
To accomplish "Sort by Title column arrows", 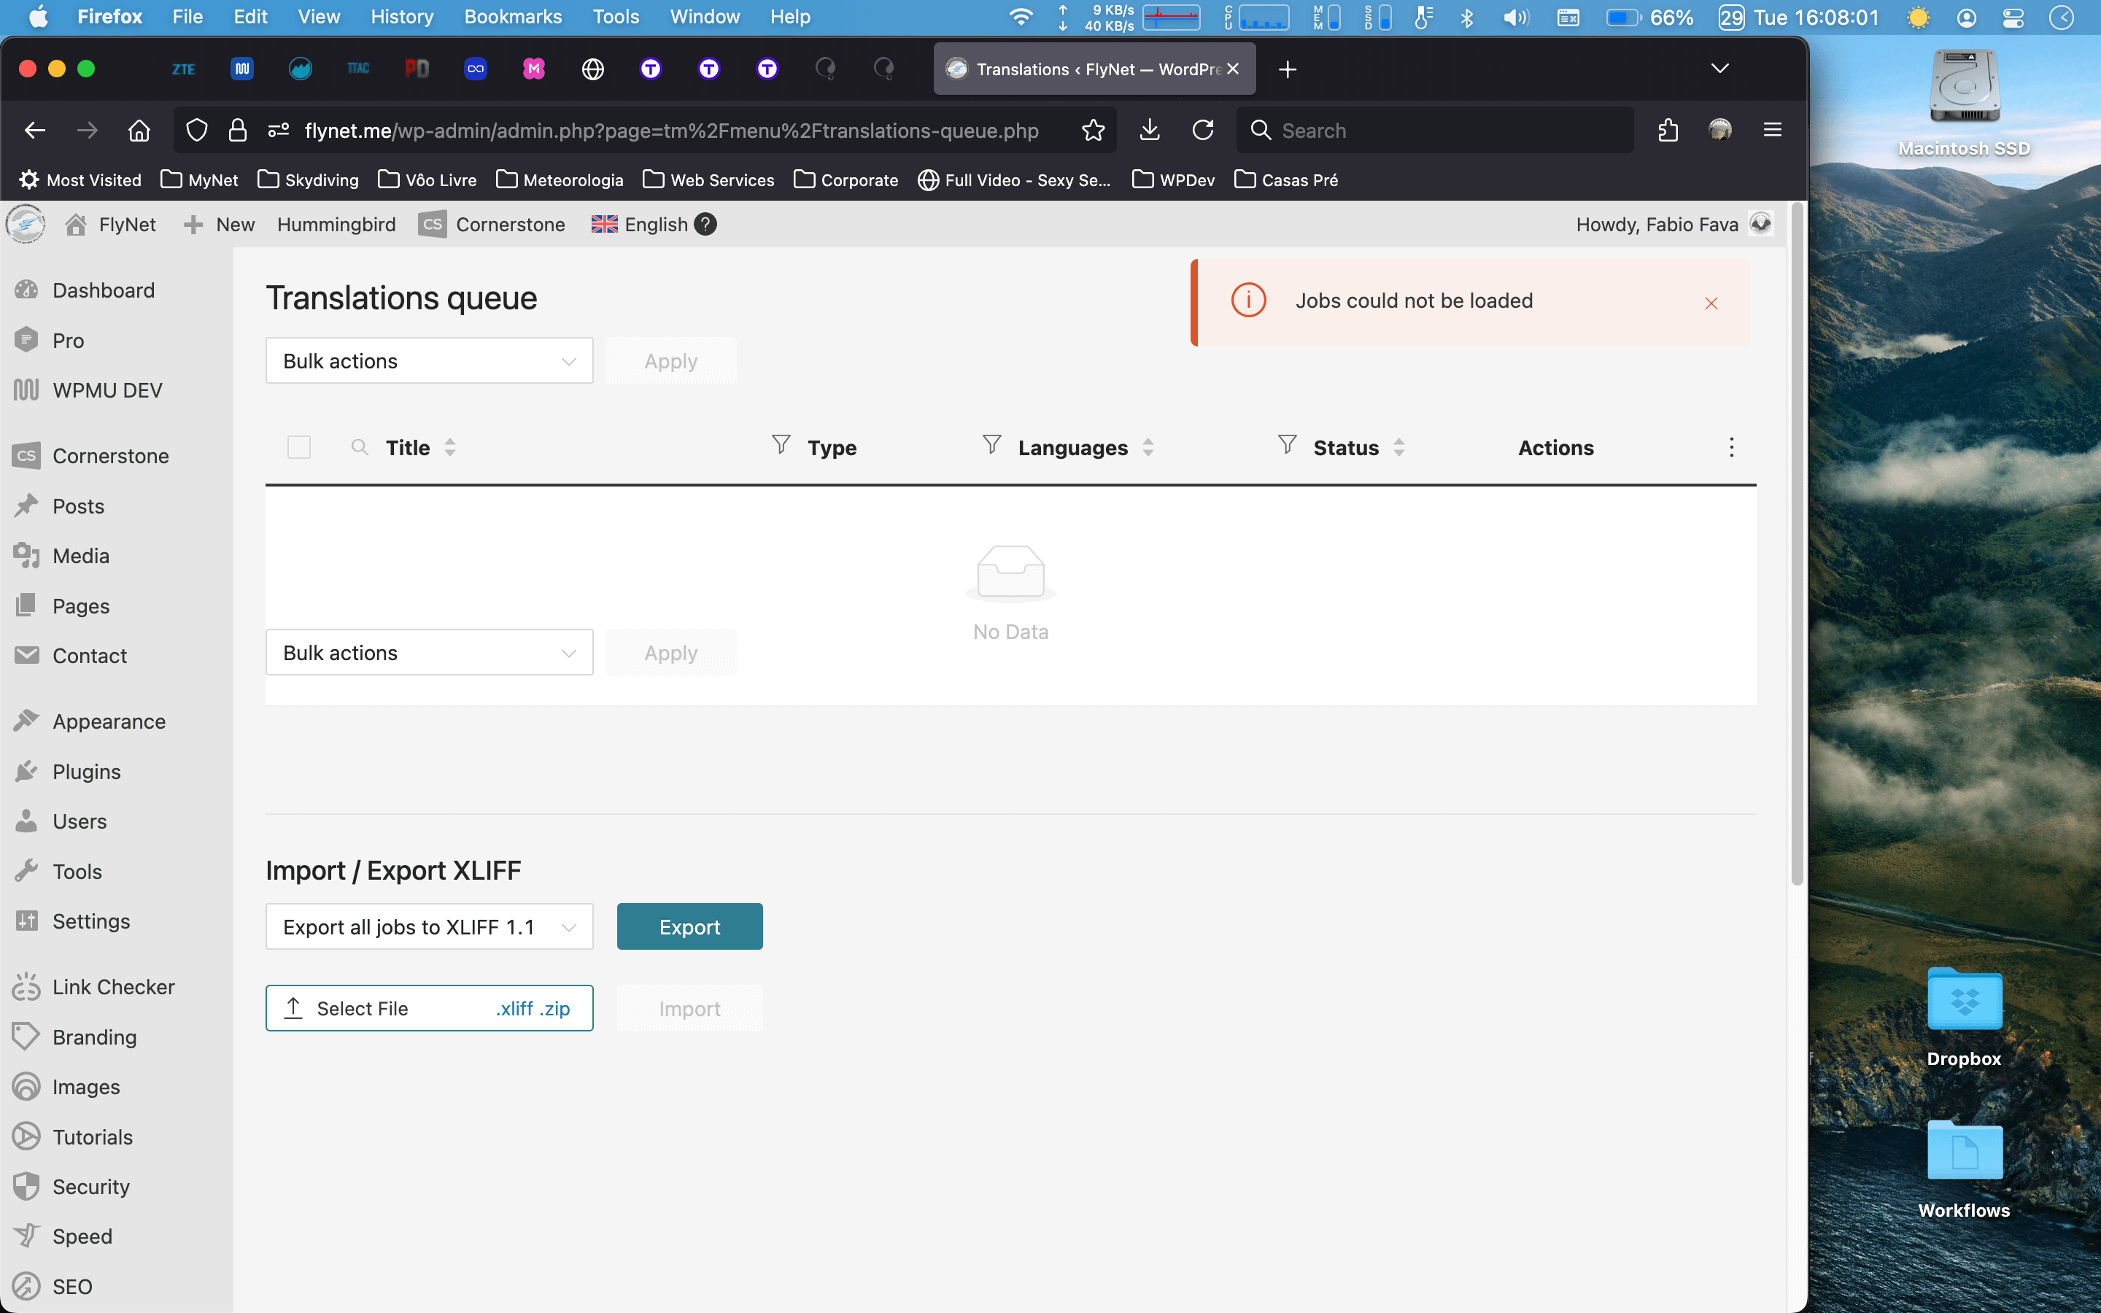I will 449,447.
